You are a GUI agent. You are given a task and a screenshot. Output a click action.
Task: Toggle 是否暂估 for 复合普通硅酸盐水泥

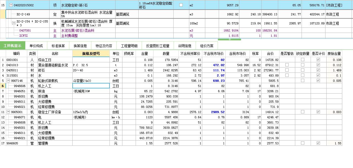click(287, 65)
